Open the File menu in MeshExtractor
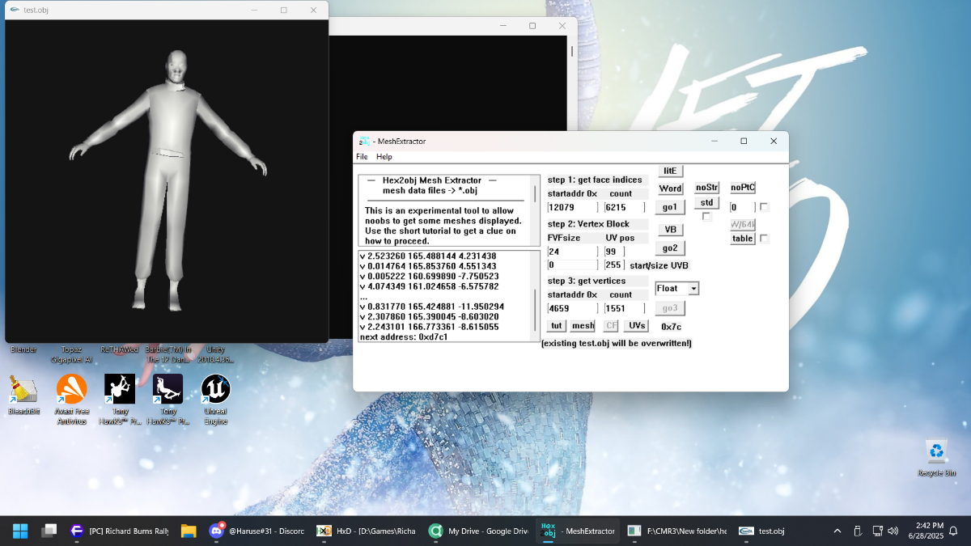 (x=362, y=157)
